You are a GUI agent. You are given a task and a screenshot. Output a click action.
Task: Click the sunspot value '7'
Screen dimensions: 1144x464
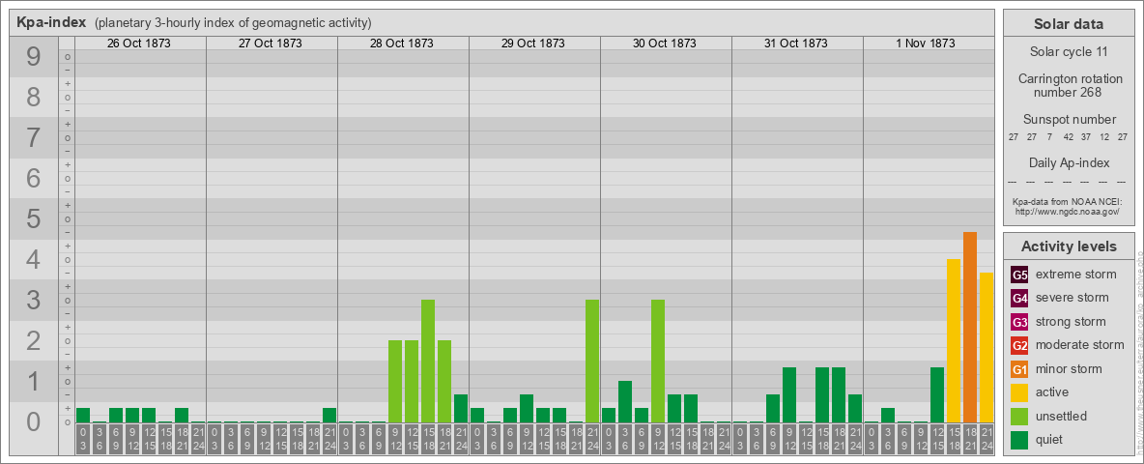[1050, 137]
